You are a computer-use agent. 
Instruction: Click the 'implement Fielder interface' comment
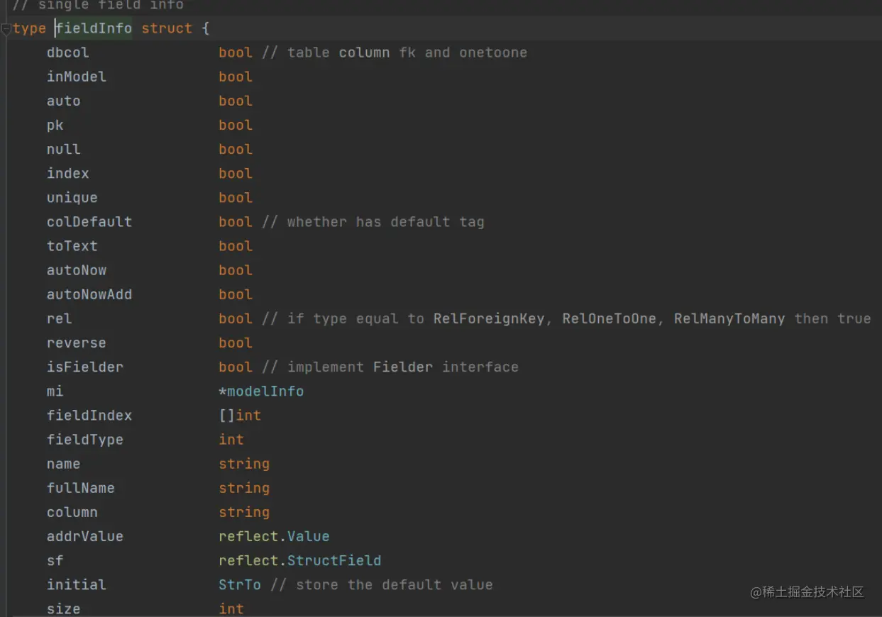402,367
